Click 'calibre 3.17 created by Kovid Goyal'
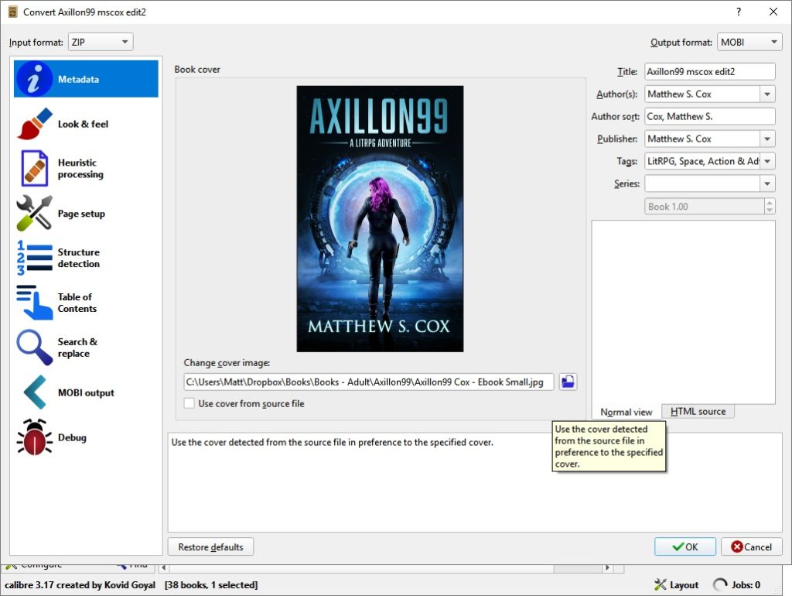 coord(80,585)
